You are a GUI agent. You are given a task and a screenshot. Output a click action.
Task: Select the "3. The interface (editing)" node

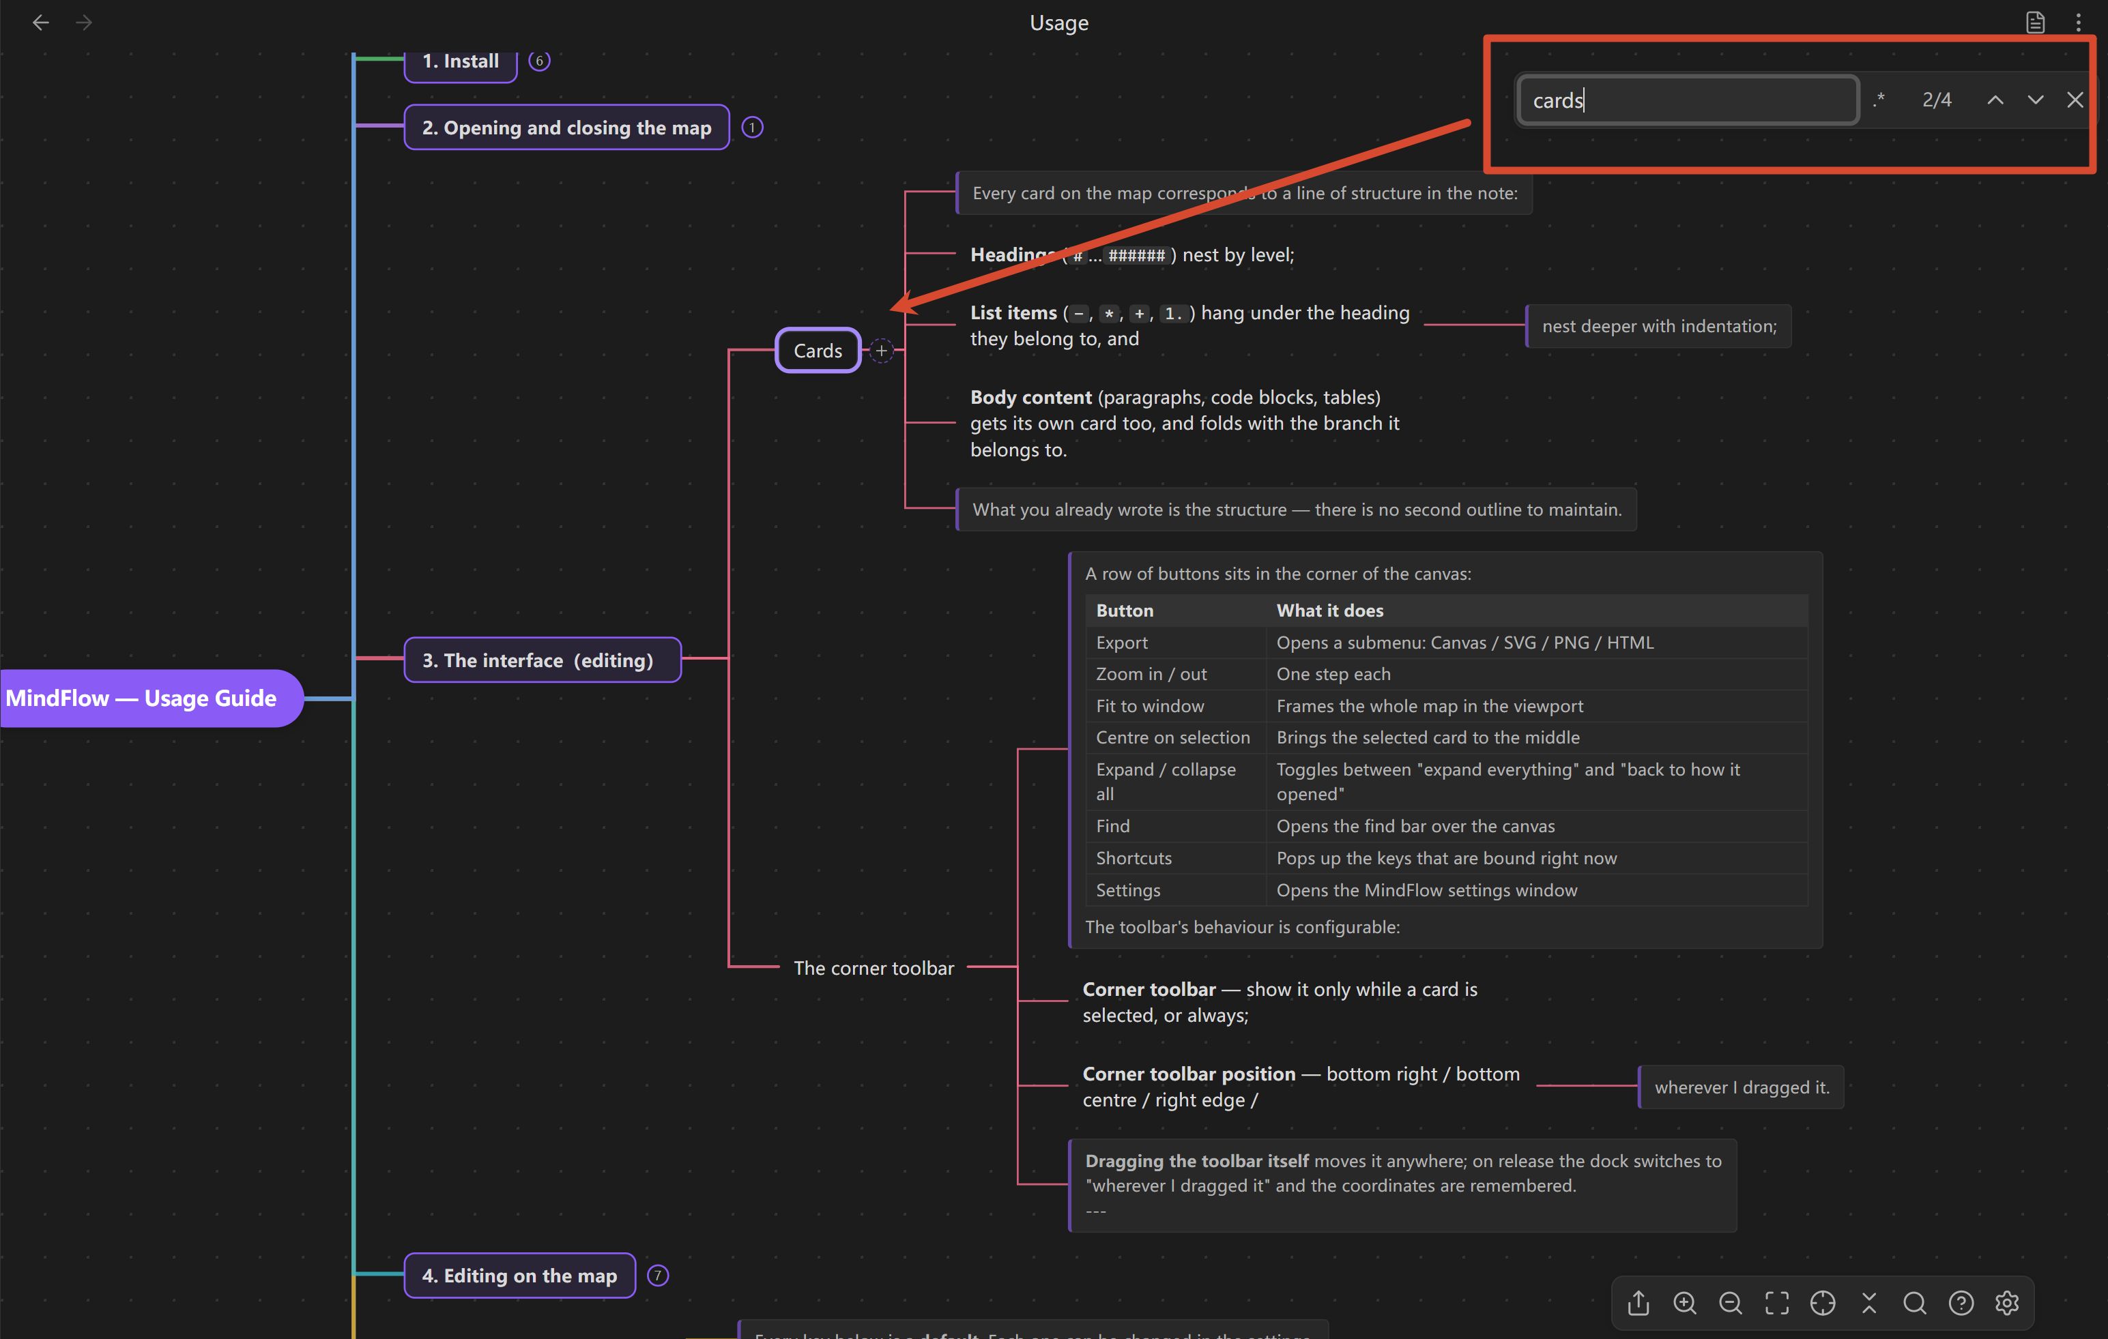pos(542,660)
